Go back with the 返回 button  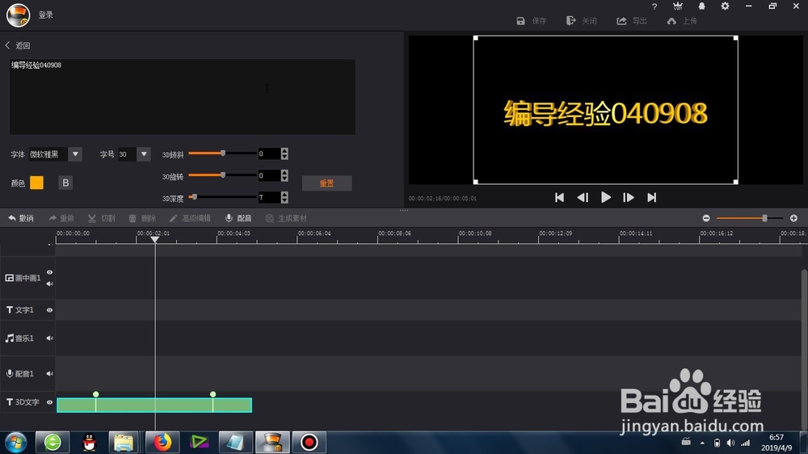18,45
